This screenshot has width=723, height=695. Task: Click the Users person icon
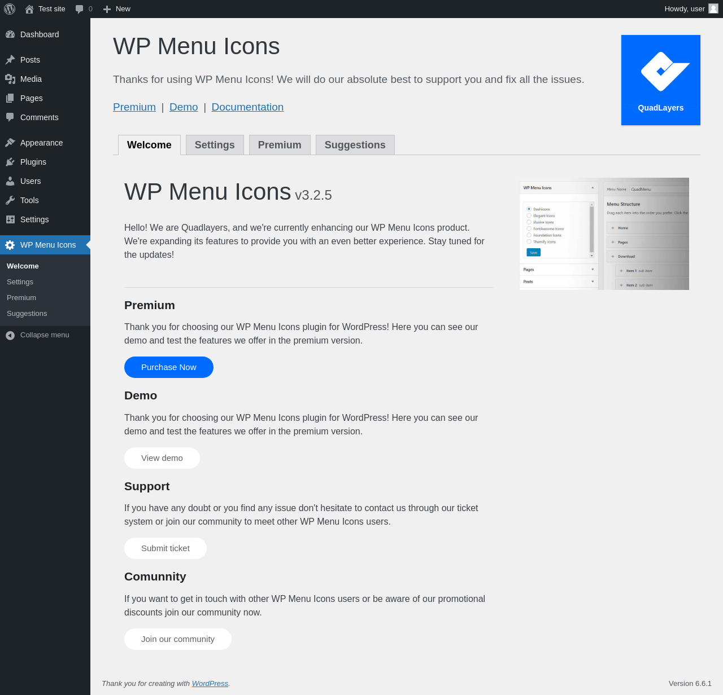tap(10, 181)
